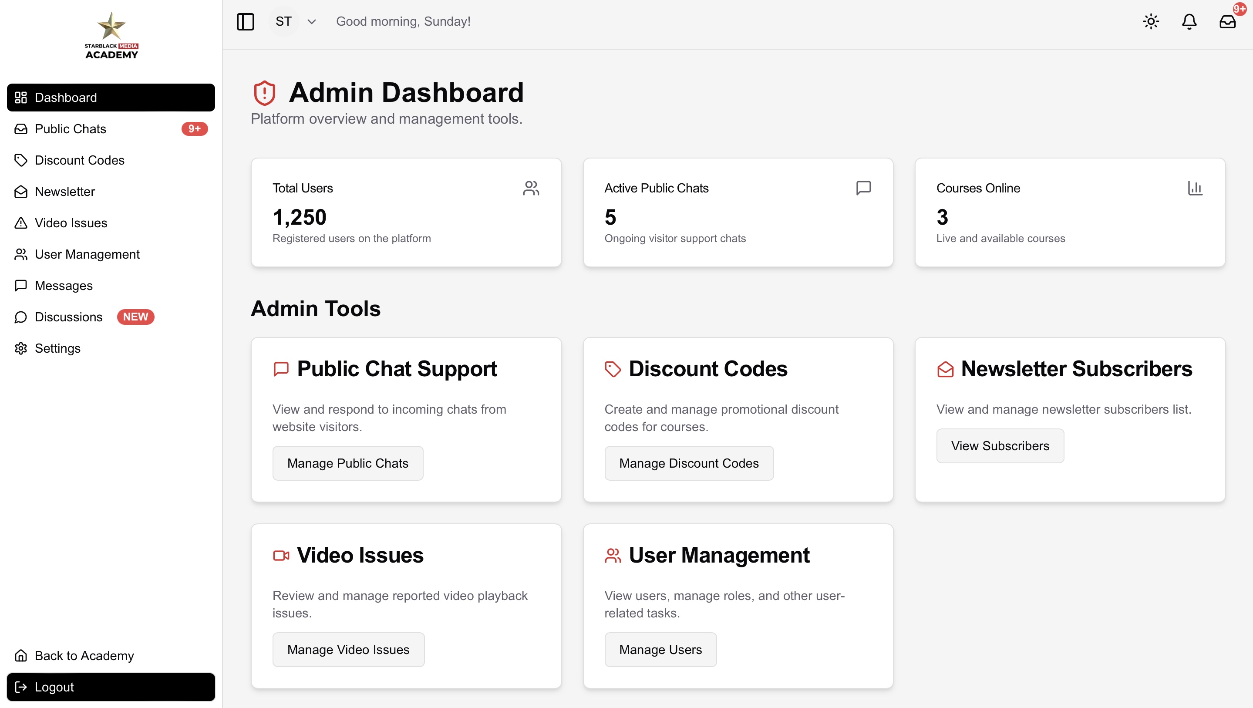Viewport: 1253px width, 708px height.
Task: Click the Manage Discount Codes button
Action: click(x=689, y=463)
